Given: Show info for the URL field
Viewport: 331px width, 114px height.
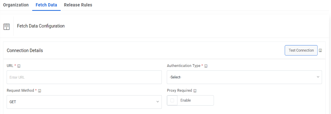Looking at the screenshot, I should pyautogui.click(x=19, y=66).
